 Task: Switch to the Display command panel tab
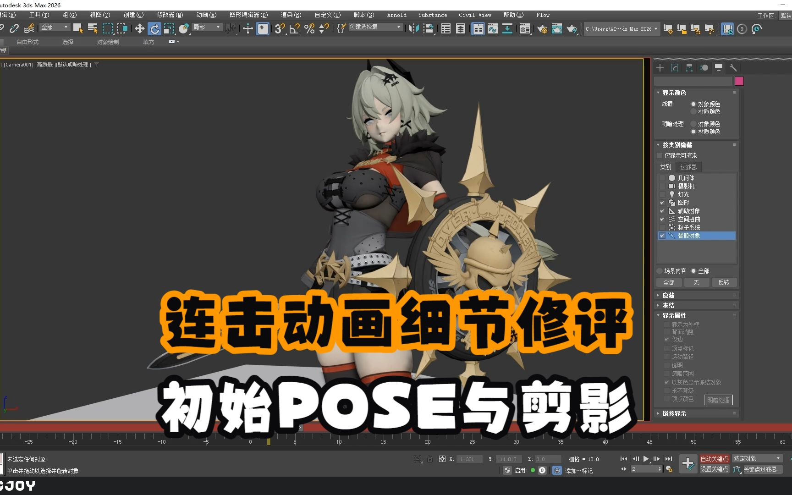click(x=719, y=68)
